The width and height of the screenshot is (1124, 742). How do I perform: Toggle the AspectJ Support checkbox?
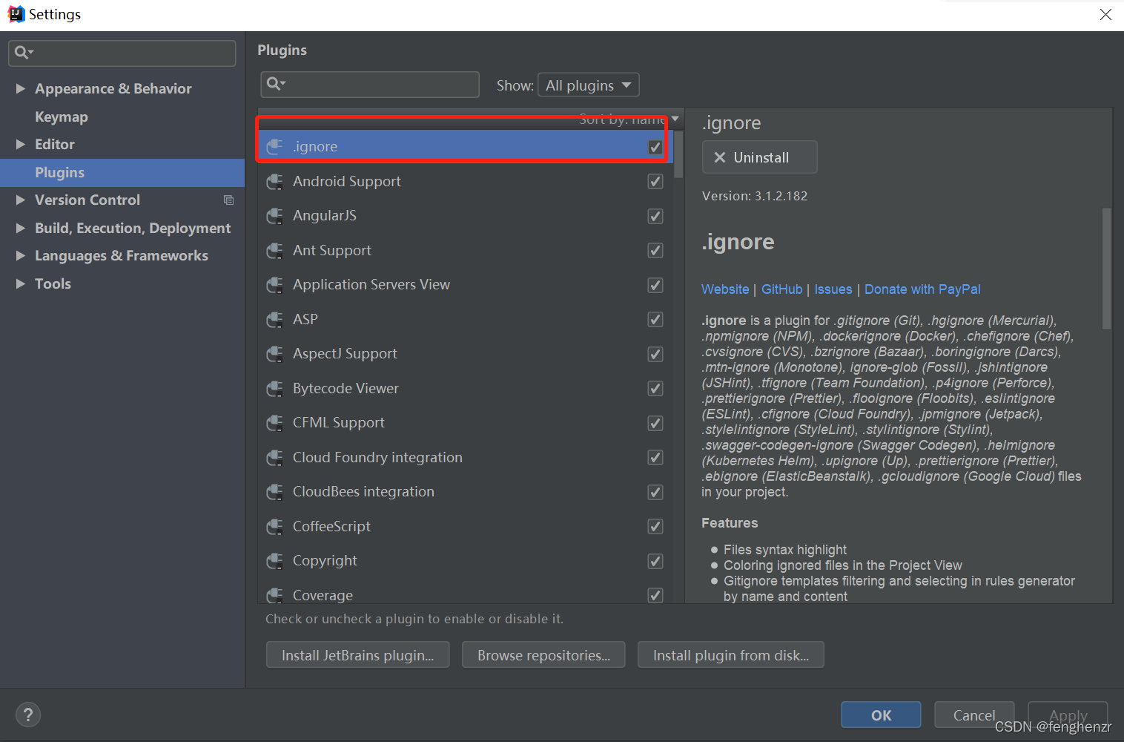655,354
